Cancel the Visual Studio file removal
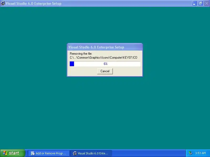210x157 pixels. [105, 71]
